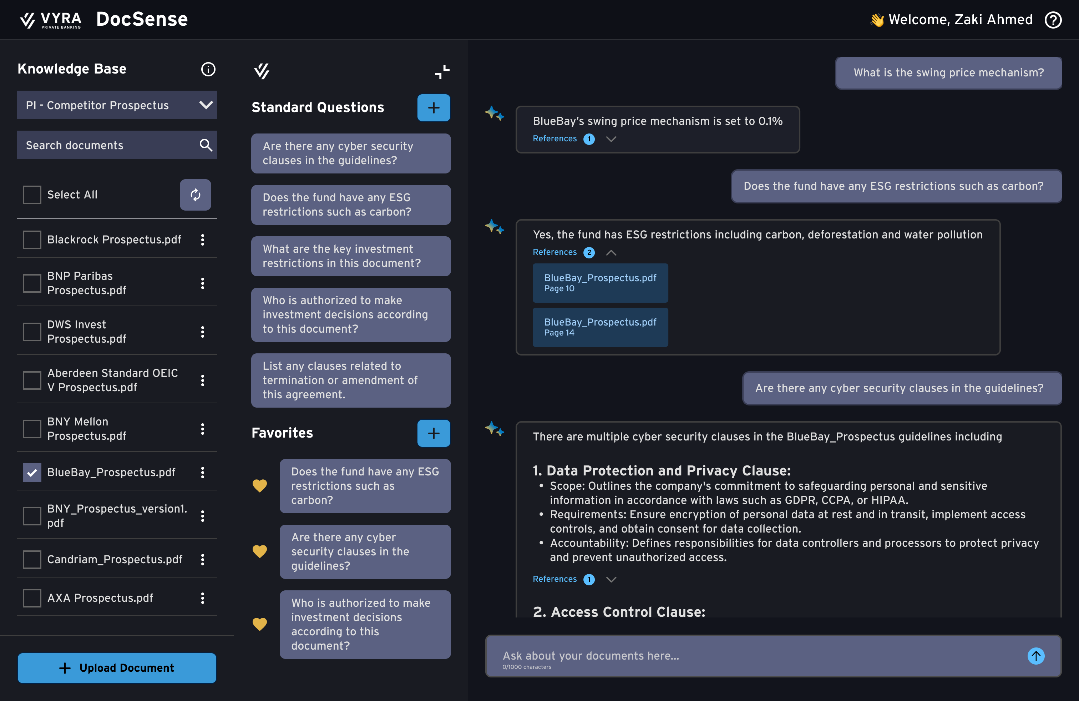
Task: Click sparkle icon beside swing price answer
Action: click(x=494, y=114)
